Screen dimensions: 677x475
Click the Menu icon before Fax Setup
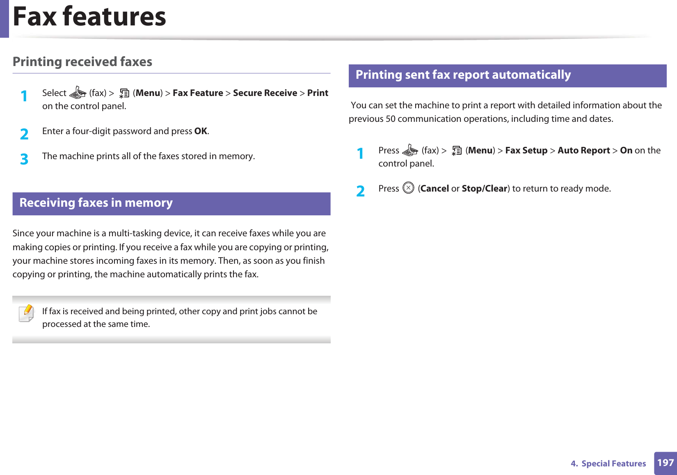point(456,151)
